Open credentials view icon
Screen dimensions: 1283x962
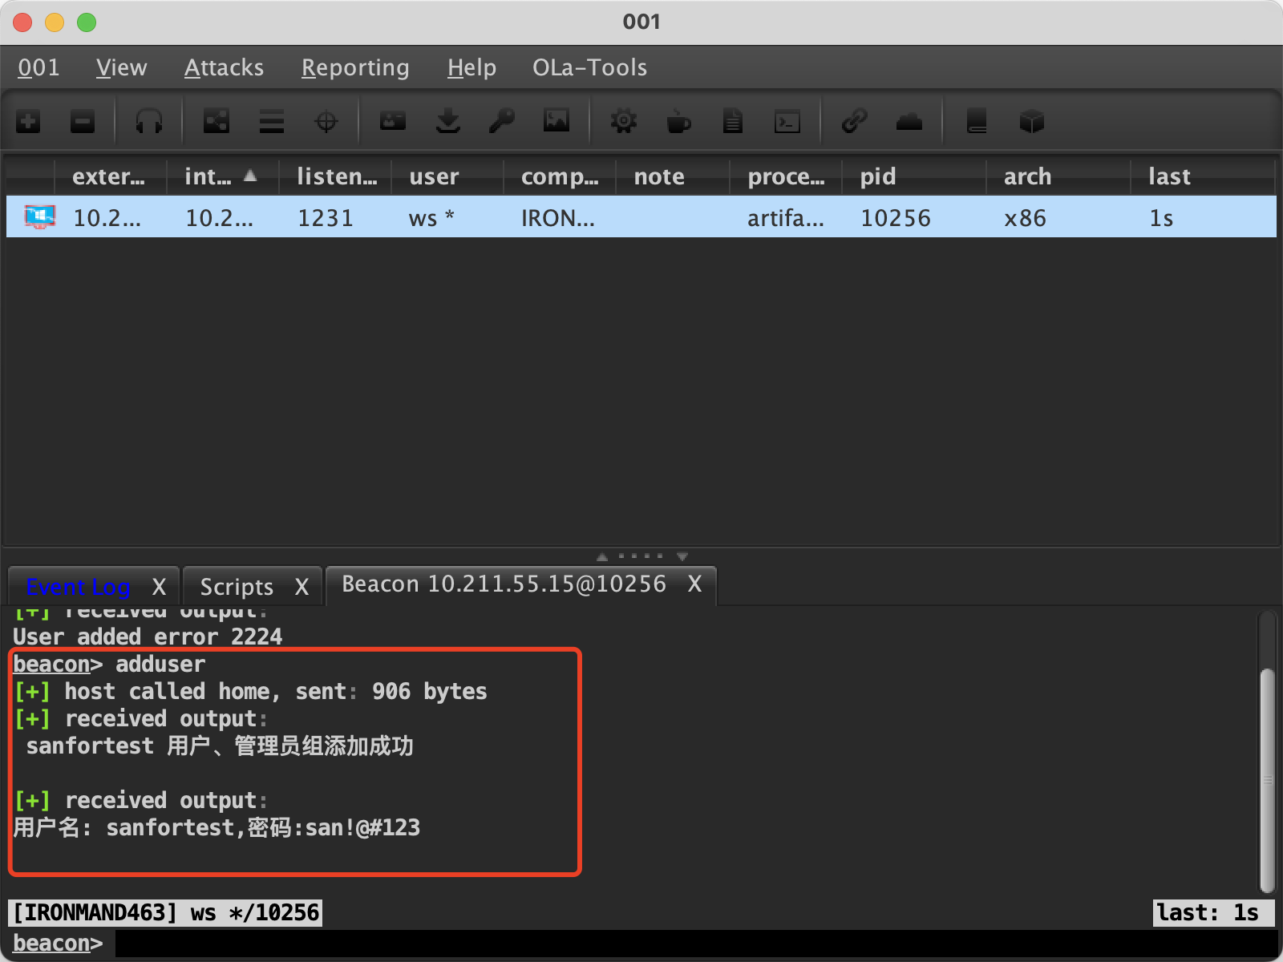pos(393,122)
